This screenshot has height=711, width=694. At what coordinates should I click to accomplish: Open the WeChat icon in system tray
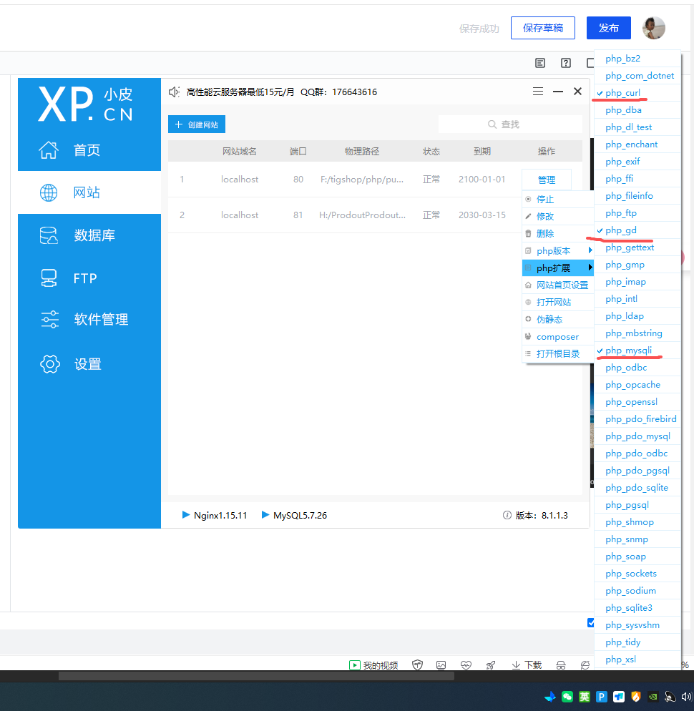(x=567, y=696)
